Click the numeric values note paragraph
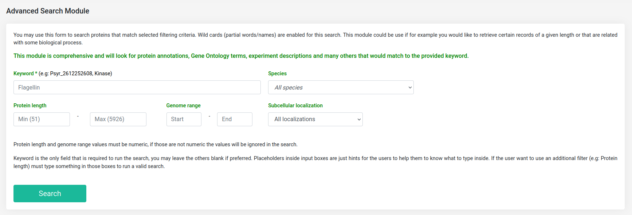Image resolution: width=632 pixels, height=215 pixels. click(156, 144)
